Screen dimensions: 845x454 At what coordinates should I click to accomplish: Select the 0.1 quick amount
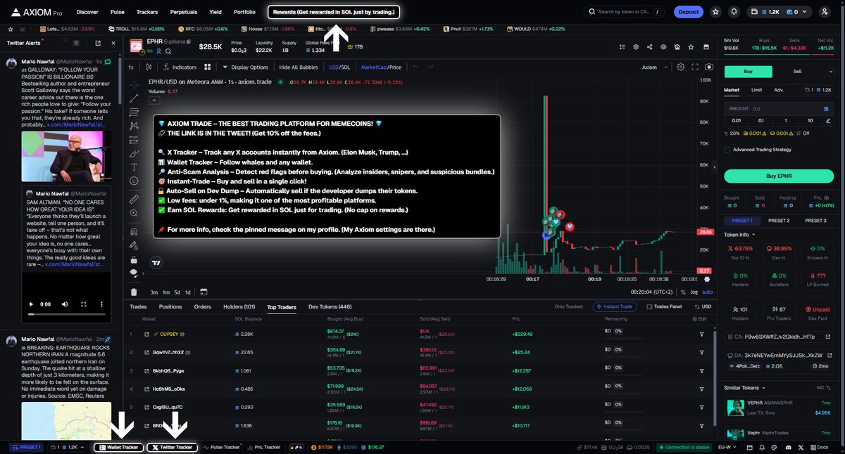click(760, 120)
